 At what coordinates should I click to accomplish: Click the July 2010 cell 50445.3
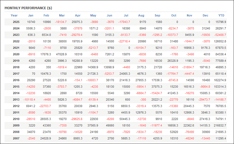tap(125, 119)
